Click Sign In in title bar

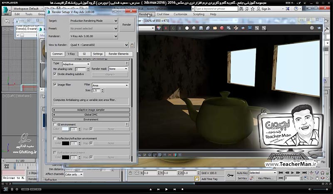[266, 9]
